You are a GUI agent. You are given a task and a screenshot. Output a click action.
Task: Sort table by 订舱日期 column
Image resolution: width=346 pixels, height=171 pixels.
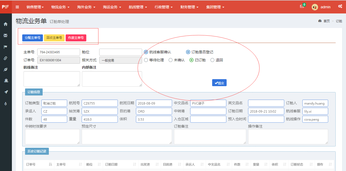[x=120, y=165]
